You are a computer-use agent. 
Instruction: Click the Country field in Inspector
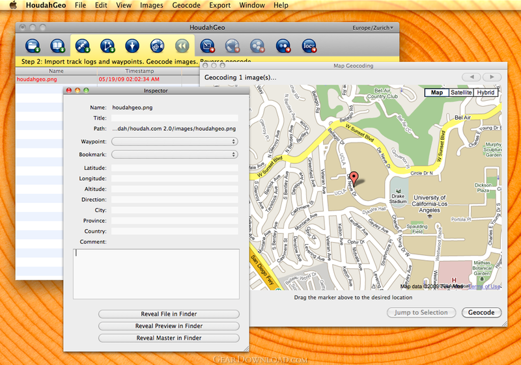pyautogui.click(x=175, y=231)
